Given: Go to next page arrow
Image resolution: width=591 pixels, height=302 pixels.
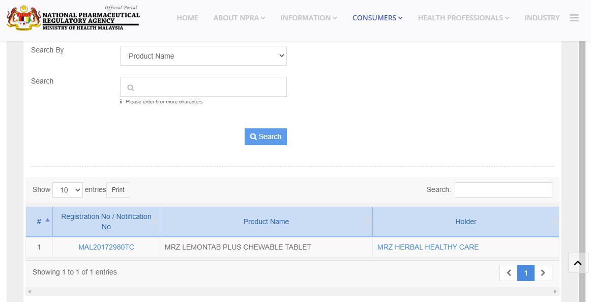Looking at the screenshot, I should pyautogui.click(x=543, y=272).
